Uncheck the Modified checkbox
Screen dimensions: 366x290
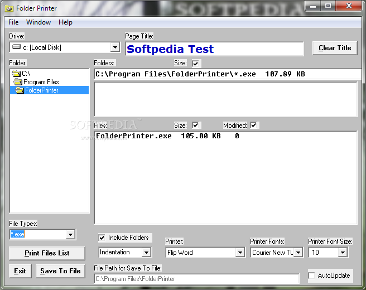[253, 125]
